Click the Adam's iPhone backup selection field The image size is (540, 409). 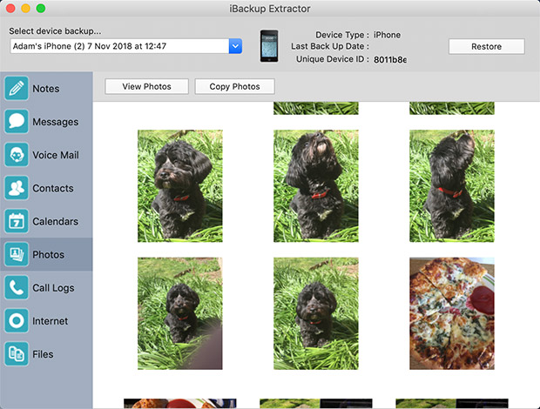coord(126,46)
